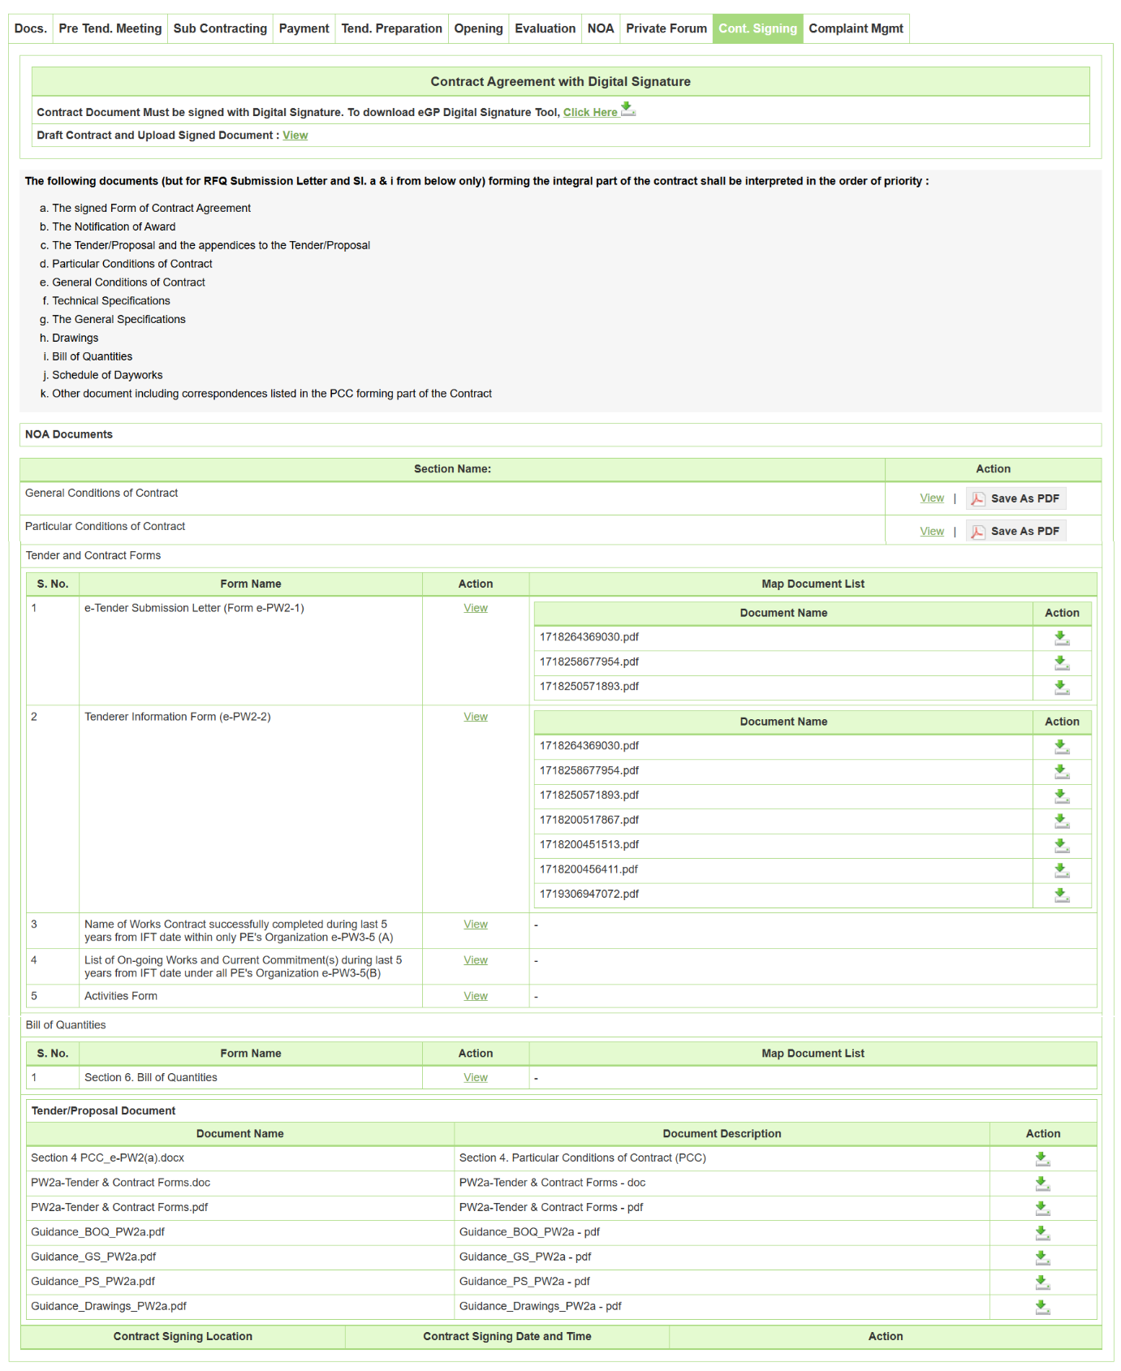View the Tenderer Information Form
This screenshot has height=1371, width=1121.
coord(476,717)
